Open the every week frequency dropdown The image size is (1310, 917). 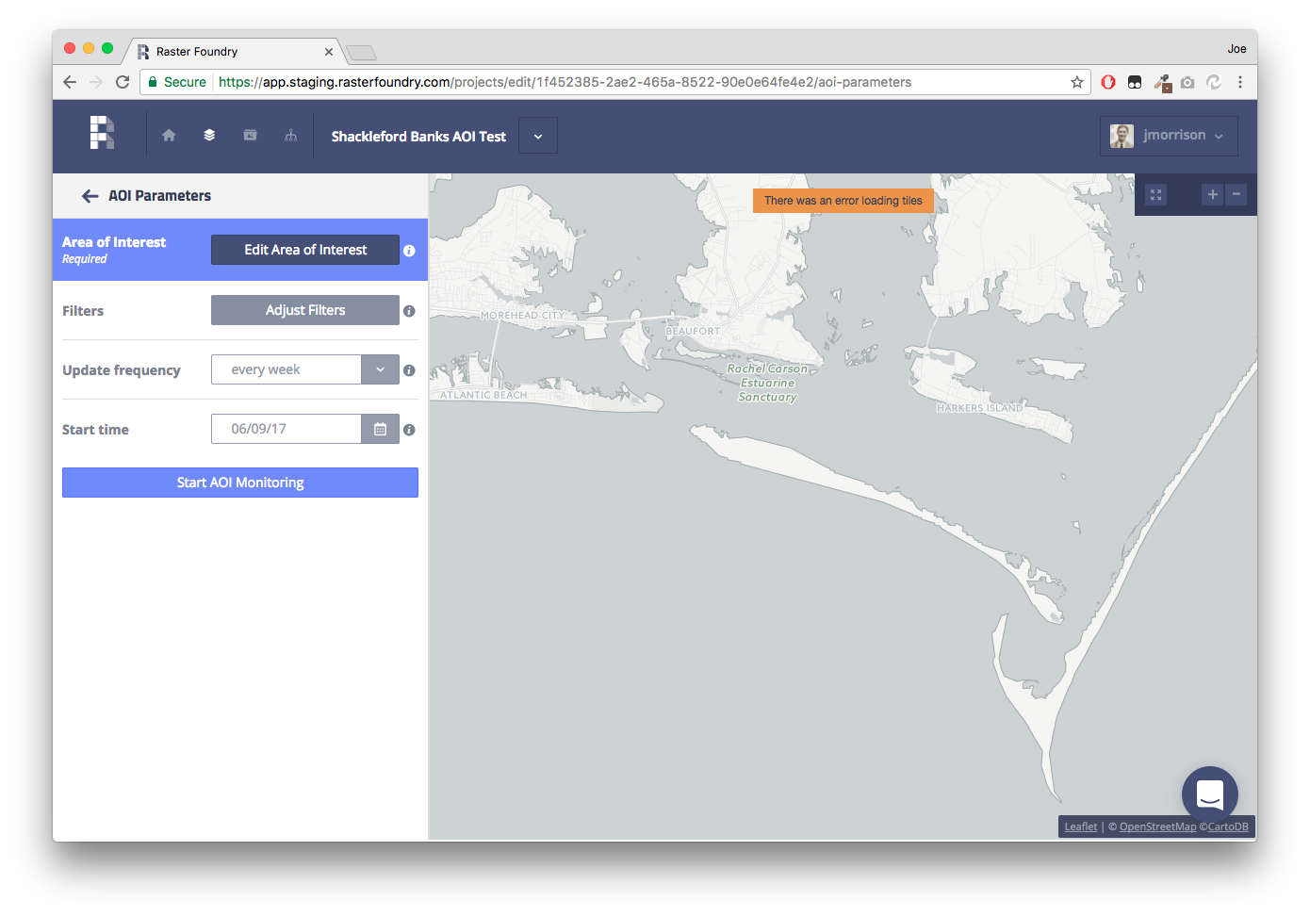tap(380, 369)
